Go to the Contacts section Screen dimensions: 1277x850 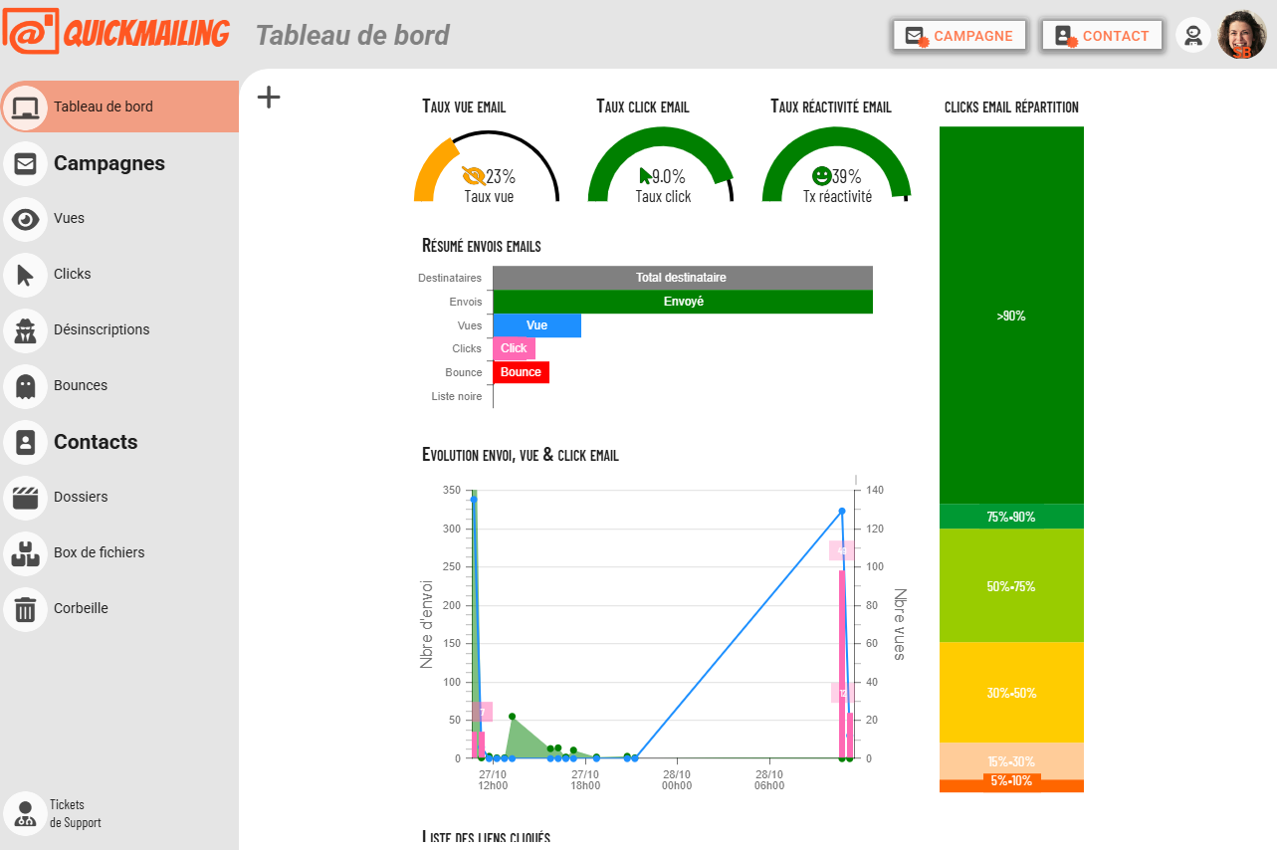point(96,442)
